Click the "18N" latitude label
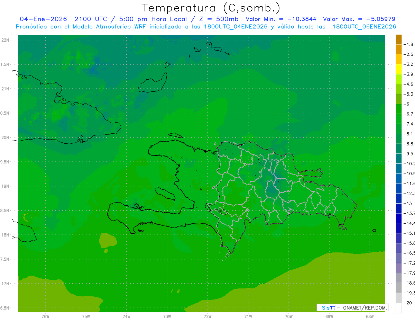 5,235
